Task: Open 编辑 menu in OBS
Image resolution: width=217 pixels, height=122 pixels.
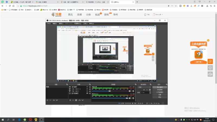Action: point(55,24)
